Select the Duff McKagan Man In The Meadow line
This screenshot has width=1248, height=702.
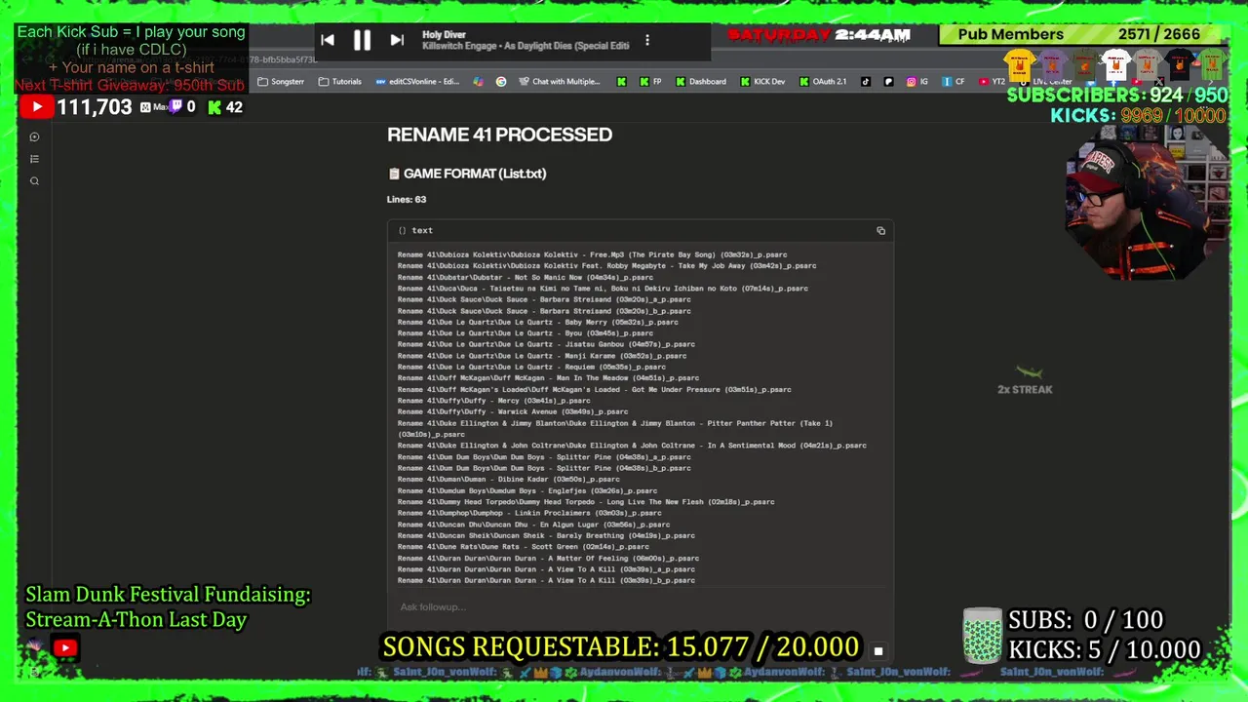click(548, 378)
